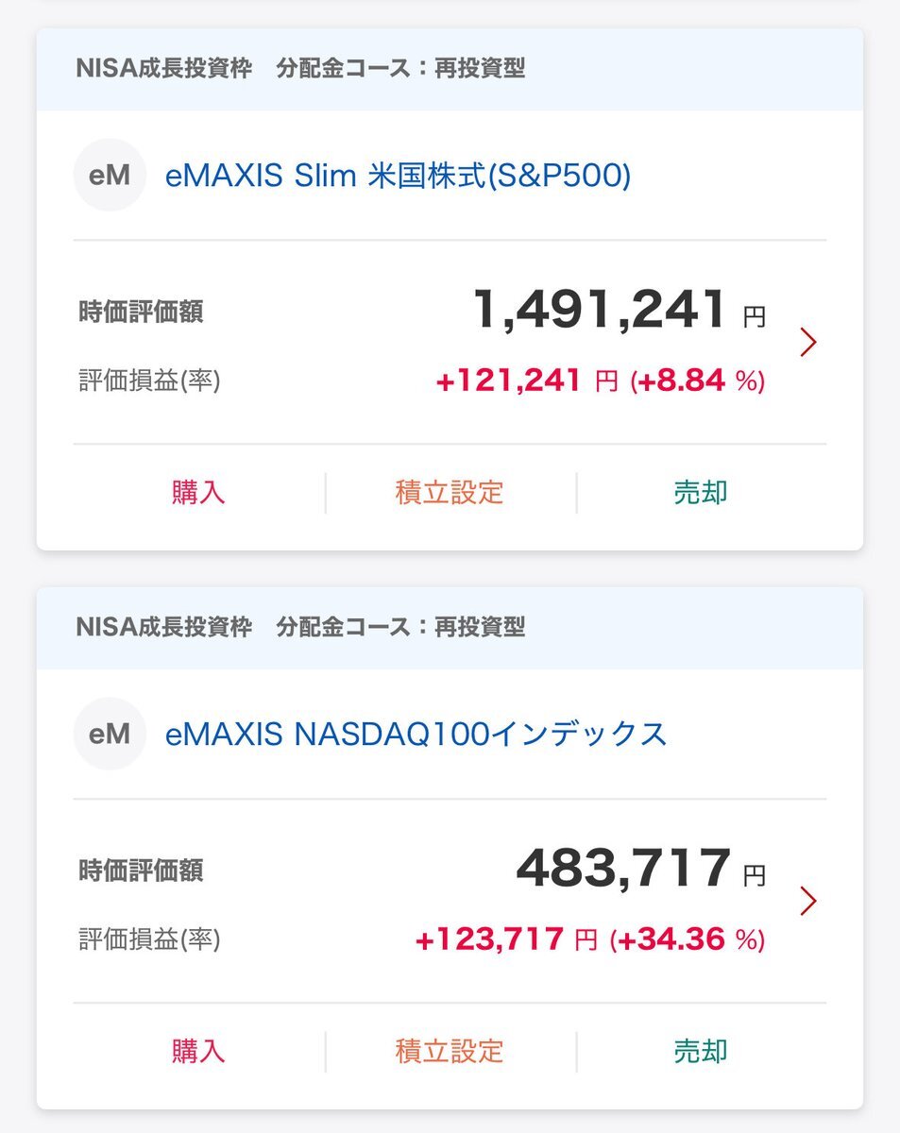Image resolution: width=900 pixels, height=1133 pixels.
Task: Click the +123,717 円 profit figure
Action: tap(506, 940)
